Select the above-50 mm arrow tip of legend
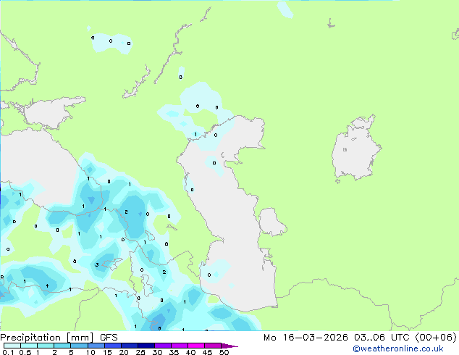 pos(230,346)
